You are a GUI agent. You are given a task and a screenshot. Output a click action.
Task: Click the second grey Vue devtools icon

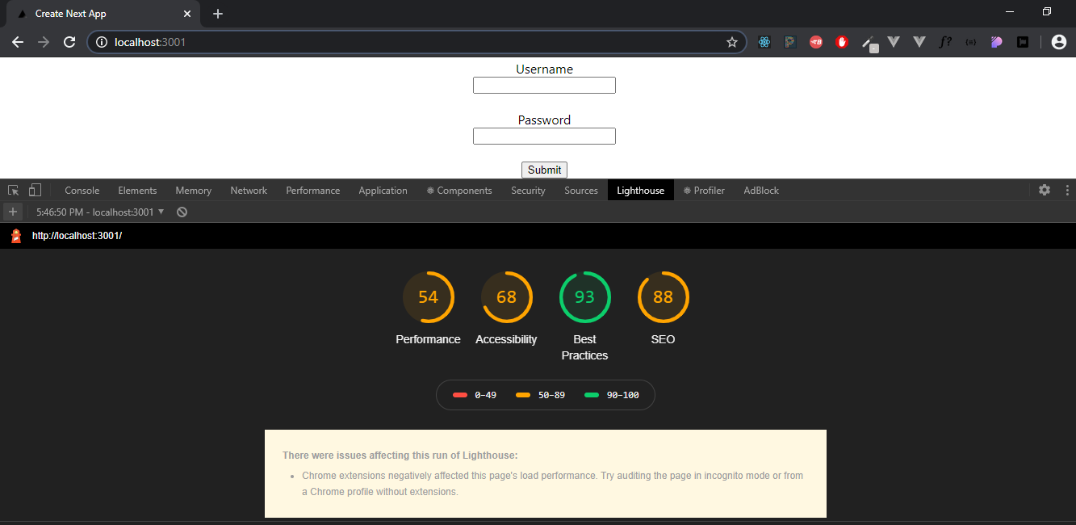pyautogui.click(x=919, y=42)
